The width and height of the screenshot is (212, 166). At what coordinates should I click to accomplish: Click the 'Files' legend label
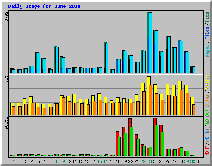pyautogui.click(x=207, y=33)
